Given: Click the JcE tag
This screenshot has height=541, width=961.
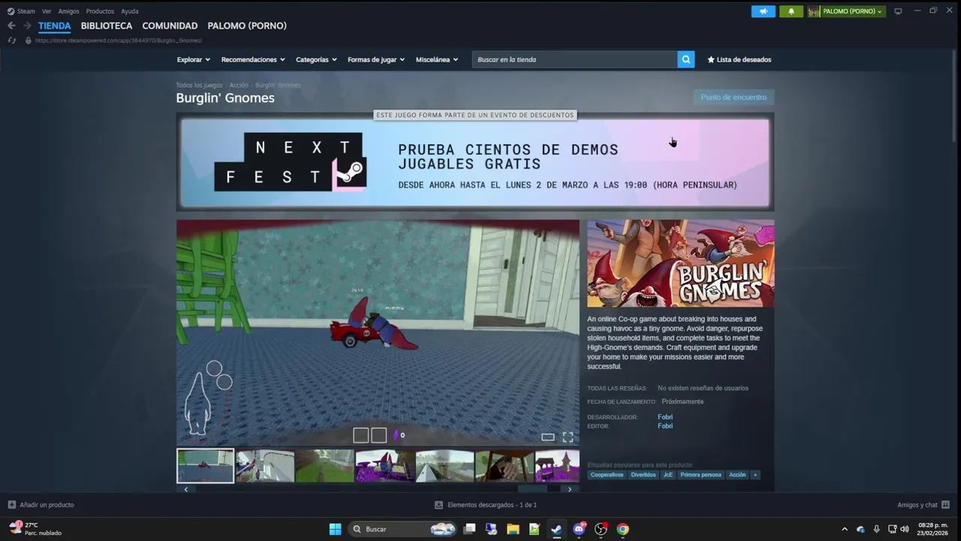Looking at the screenshot, I should tap(667, 475).
